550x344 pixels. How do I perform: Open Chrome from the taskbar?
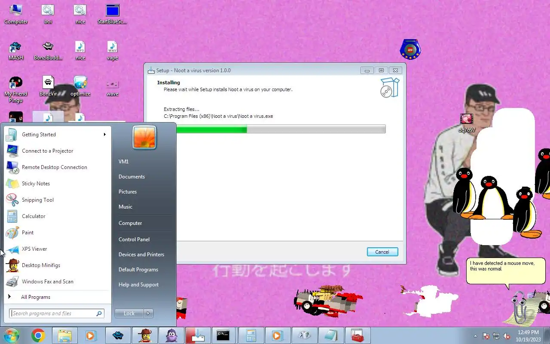click(x=38, y=335)
